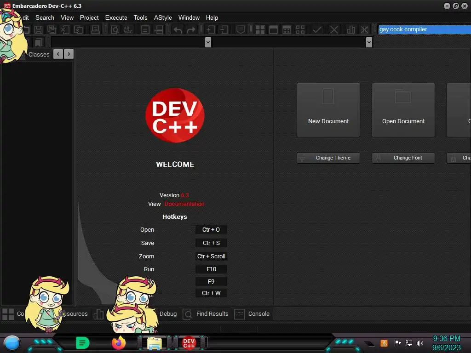The height and width of the screenshot is (353, 471).
Task: Click the Syntax Check checkmark icon
Action: [x=317, y=30]
